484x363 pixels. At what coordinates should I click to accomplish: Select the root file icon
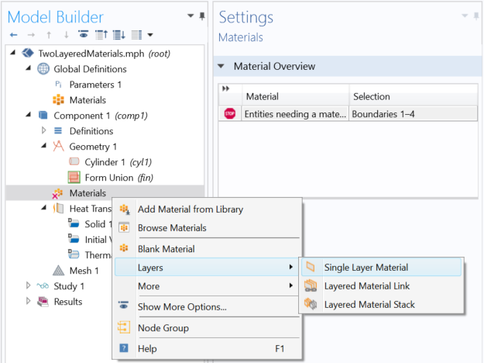tap(28, 54)
